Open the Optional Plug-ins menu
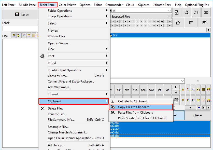Image resolution: width=213 pixels, height=150 pixels. pyautogui.click(x=197, y=5)
